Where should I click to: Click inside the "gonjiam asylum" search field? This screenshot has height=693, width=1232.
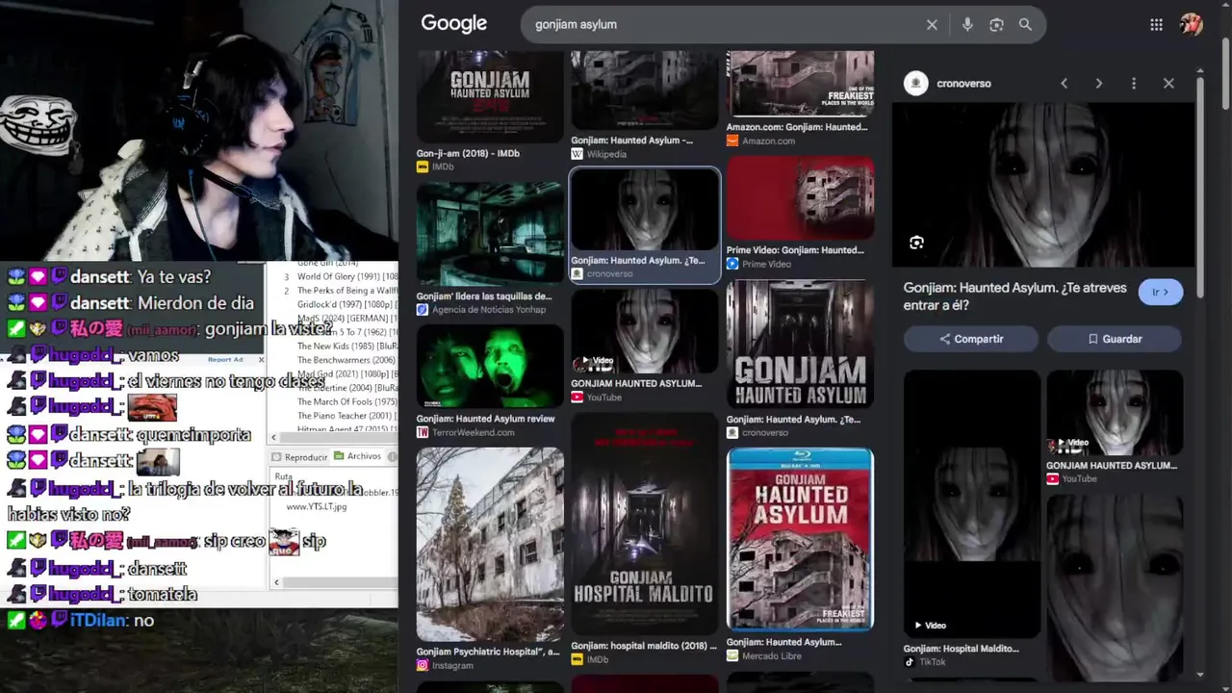click(x=722, y=25)
